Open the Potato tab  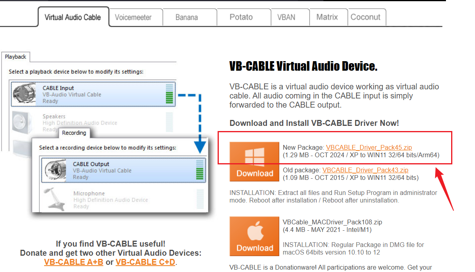[241, 17]
